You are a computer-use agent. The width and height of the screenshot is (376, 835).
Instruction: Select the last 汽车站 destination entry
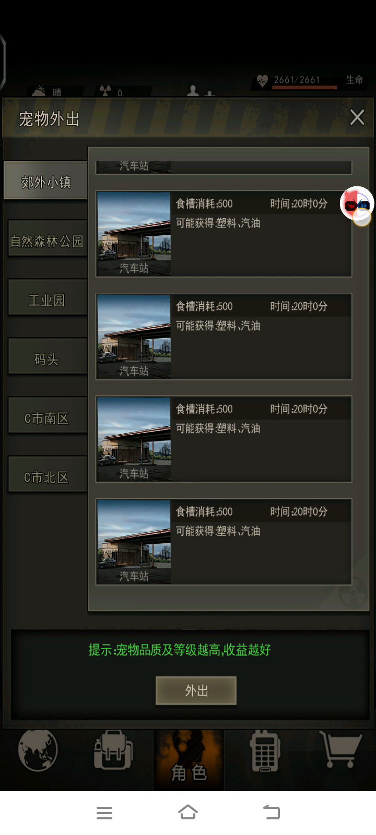click(224, 542)
